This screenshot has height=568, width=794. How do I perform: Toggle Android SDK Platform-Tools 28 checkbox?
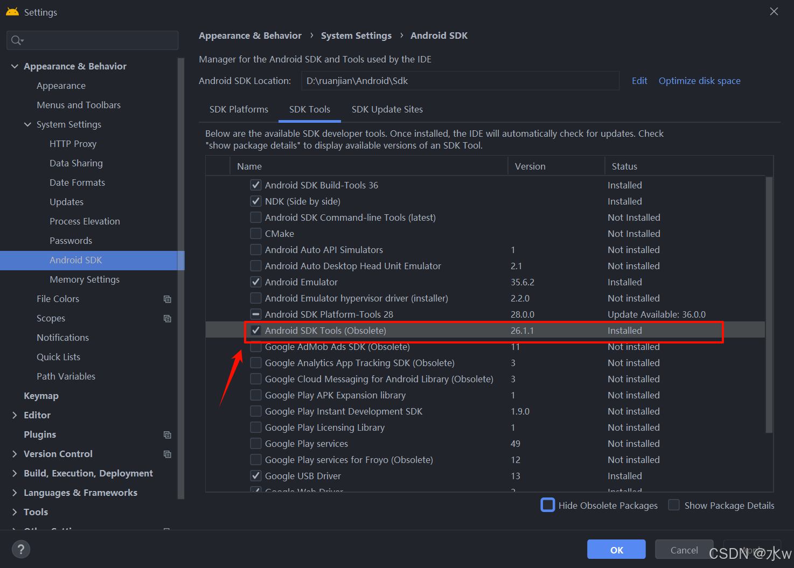pos(256,314)
